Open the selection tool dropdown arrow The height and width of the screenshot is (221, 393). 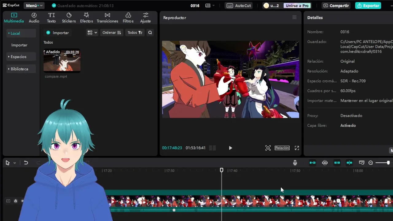tap(14, 163)
